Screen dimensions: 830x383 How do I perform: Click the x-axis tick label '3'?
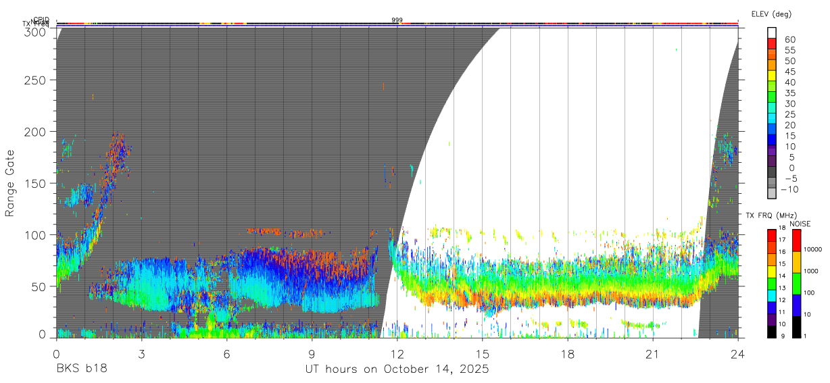(141, 353)
